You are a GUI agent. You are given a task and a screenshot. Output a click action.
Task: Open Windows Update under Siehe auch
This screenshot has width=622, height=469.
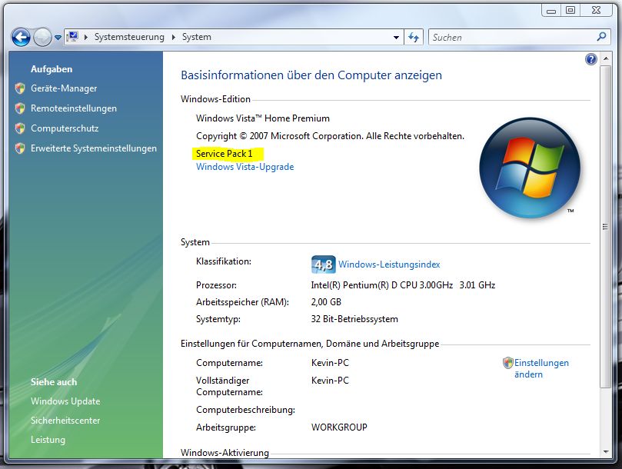[x=65, y=401]
